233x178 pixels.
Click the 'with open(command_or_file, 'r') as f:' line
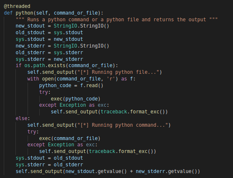pyautogui.click(x=81, y=79)
